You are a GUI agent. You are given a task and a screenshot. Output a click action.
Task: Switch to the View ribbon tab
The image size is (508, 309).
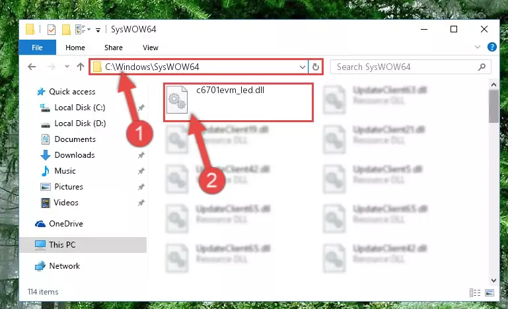[x=151, y=48]
